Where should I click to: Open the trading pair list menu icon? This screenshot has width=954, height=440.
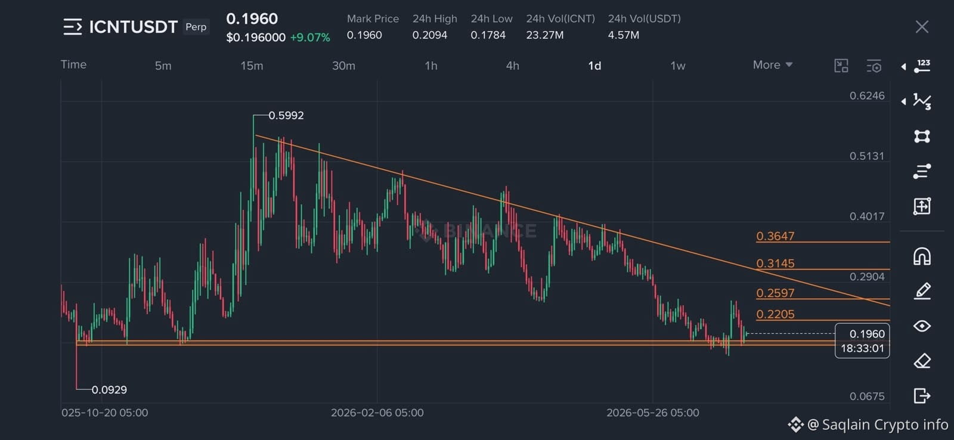click(x=73, y=27)
